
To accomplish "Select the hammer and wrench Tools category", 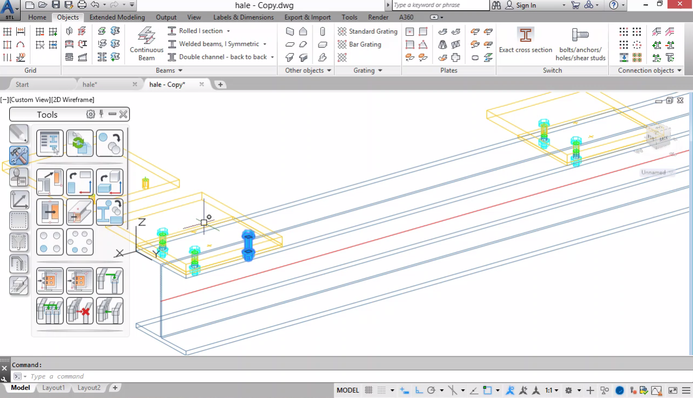I will pyautogui.click(x=18, y=155).
